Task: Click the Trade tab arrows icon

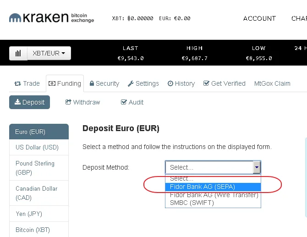Action: [17, 83]
